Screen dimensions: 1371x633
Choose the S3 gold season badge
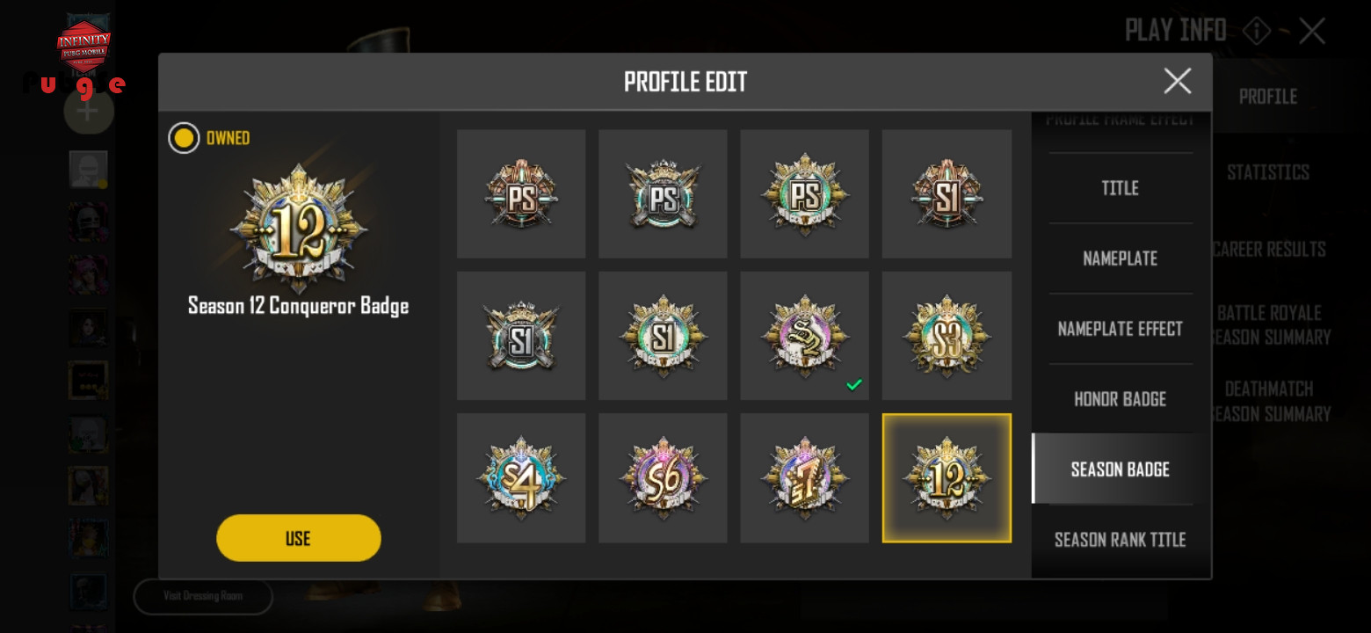[947, 336]
